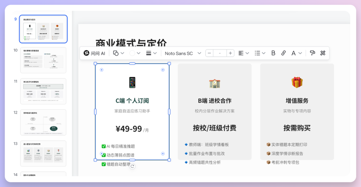The image size is (361, 187).
Task: Click the bullet 深度学情诊断报告
Action: click(284, 154)
